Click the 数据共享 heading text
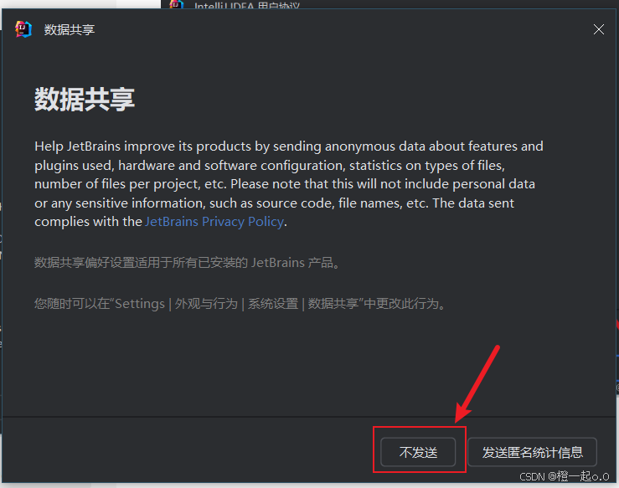619x488 pixels. (x=85, y=100)
